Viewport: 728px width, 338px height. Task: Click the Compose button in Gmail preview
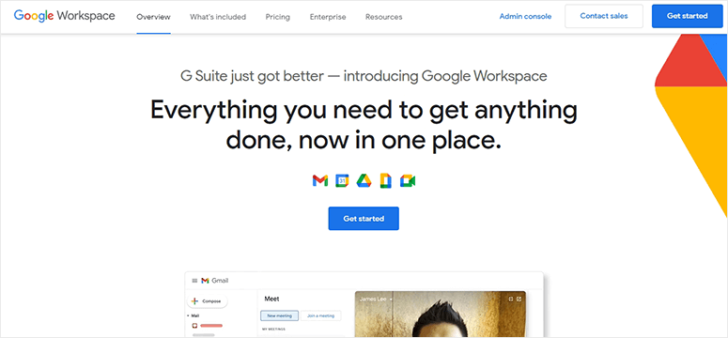(x=207, y=300)
